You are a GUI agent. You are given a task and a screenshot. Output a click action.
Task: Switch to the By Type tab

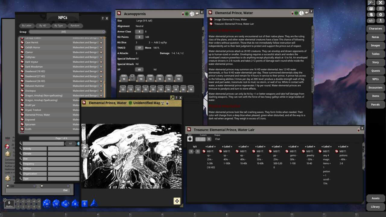click(x=59, y=26)
